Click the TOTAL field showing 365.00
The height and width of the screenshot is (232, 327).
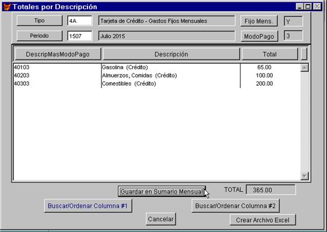pos(270,190)
